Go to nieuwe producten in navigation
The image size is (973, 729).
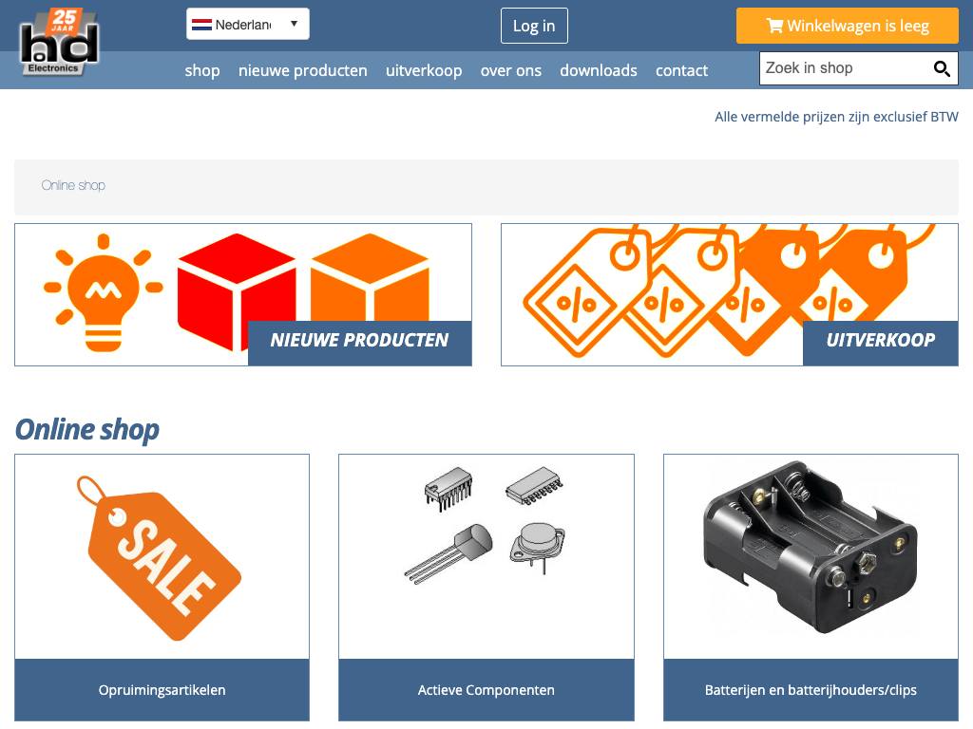click(303, 70)
